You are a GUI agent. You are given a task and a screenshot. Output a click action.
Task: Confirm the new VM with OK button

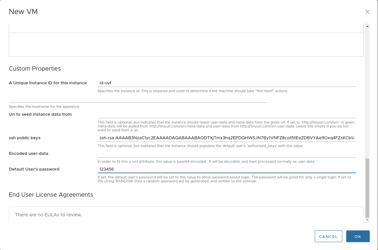click(358, 236)
